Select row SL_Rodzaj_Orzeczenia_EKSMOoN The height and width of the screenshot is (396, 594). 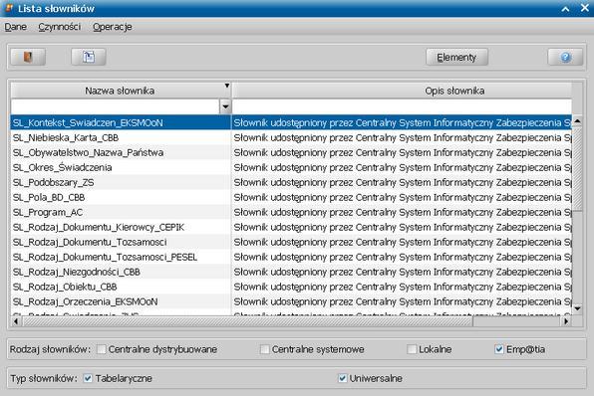(x=291, y=301)
